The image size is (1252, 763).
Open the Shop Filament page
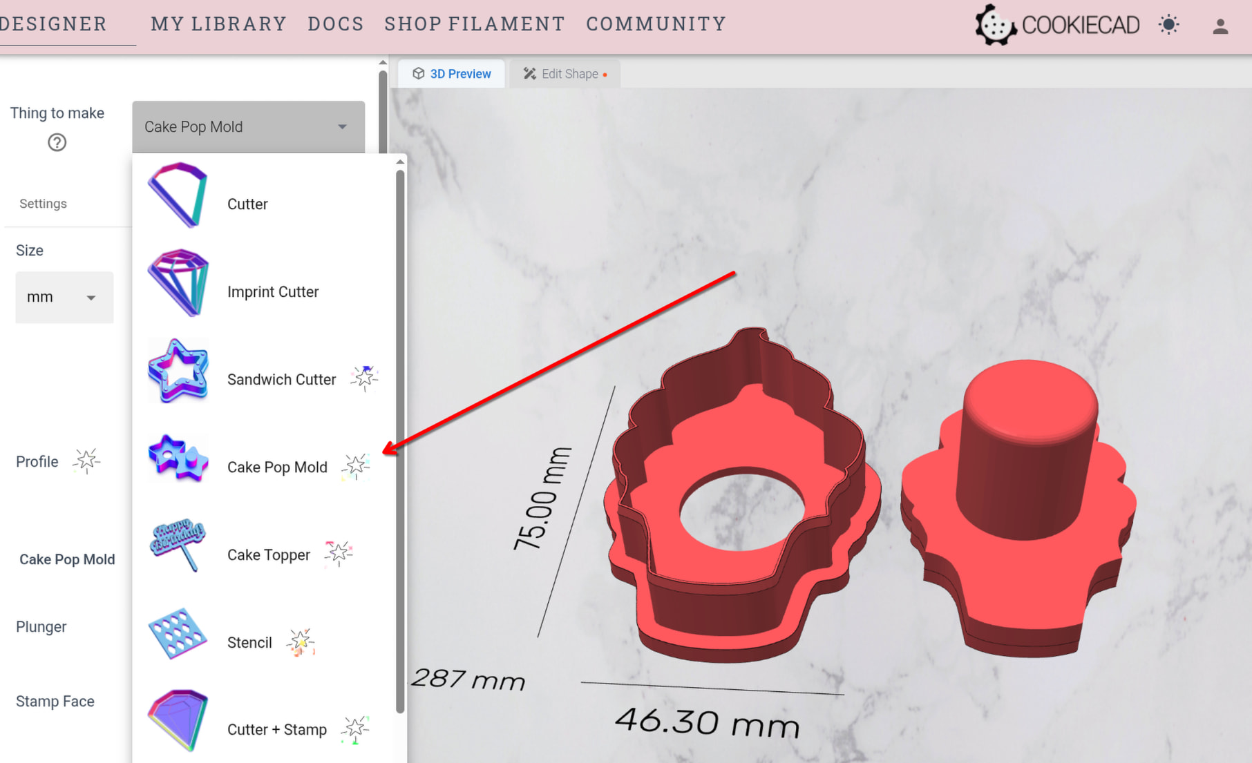pyautogui.click(x=475, y=23)
